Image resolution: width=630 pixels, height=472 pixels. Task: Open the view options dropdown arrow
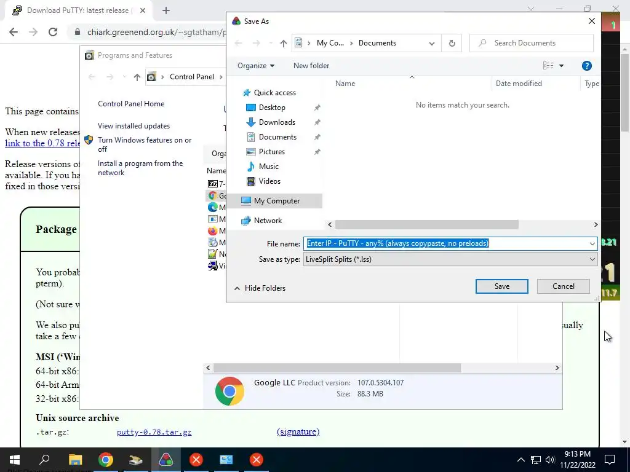point(561,66)
